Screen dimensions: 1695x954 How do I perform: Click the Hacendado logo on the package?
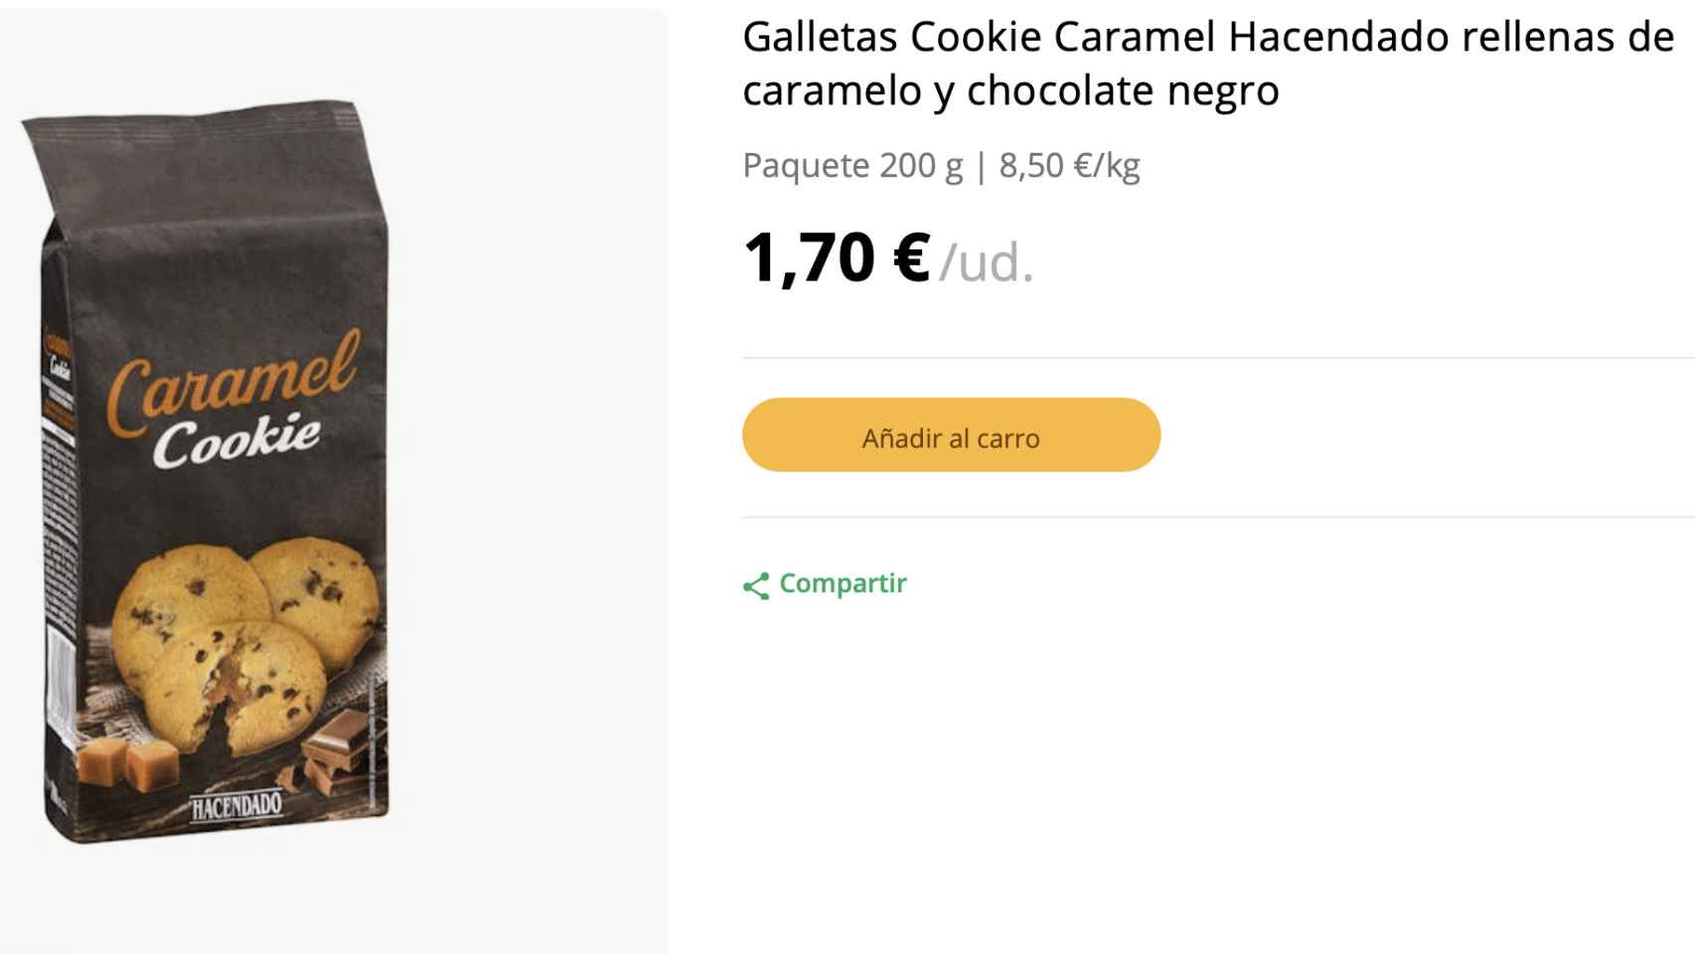pyautogui.click(x=236, y=806)
